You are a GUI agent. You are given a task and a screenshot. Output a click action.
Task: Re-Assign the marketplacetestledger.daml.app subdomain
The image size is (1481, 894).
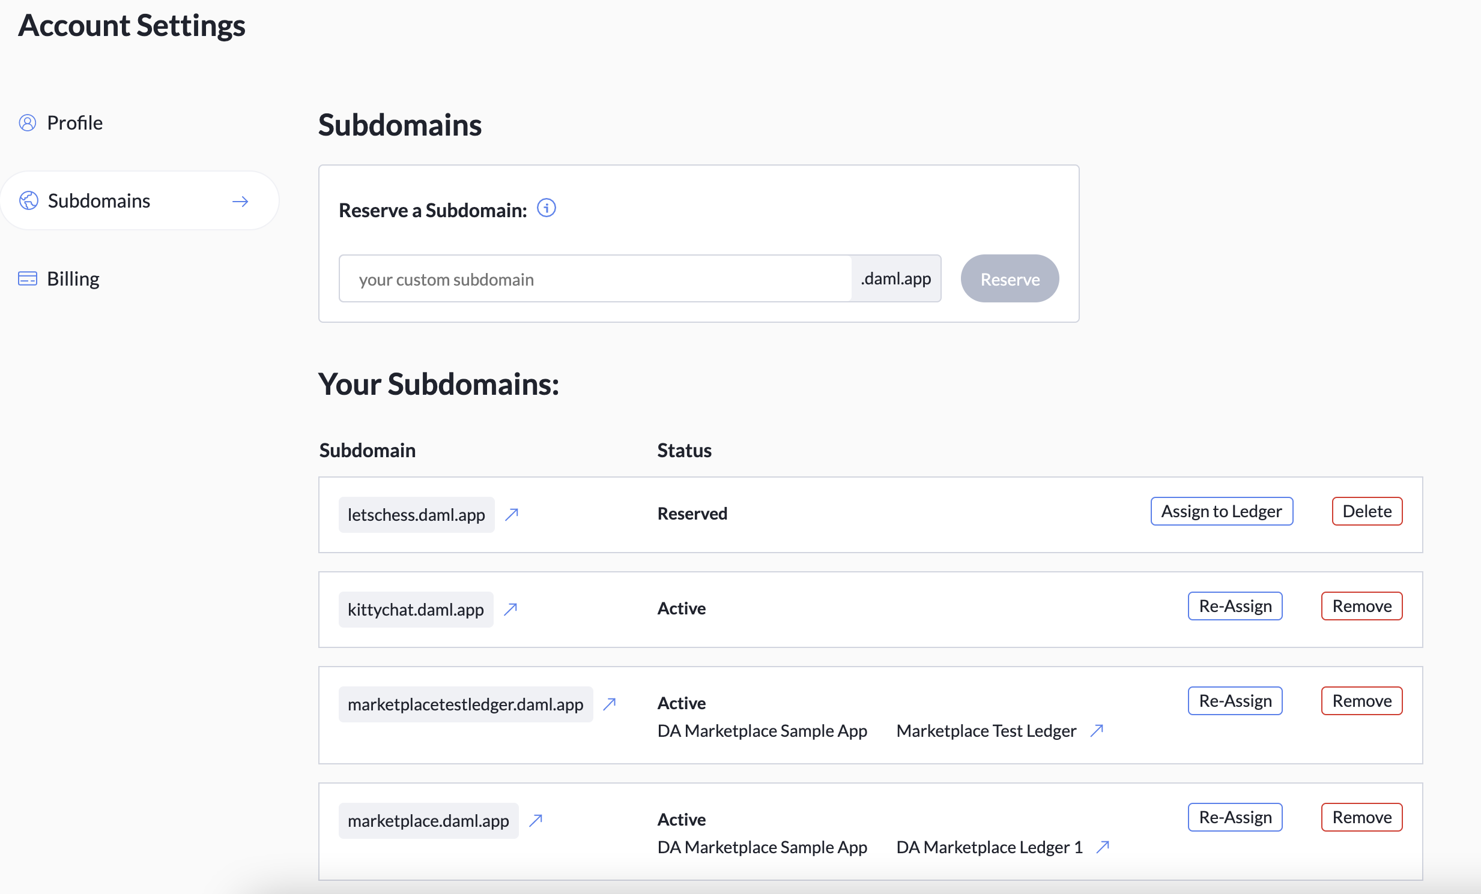(1235, 700)
